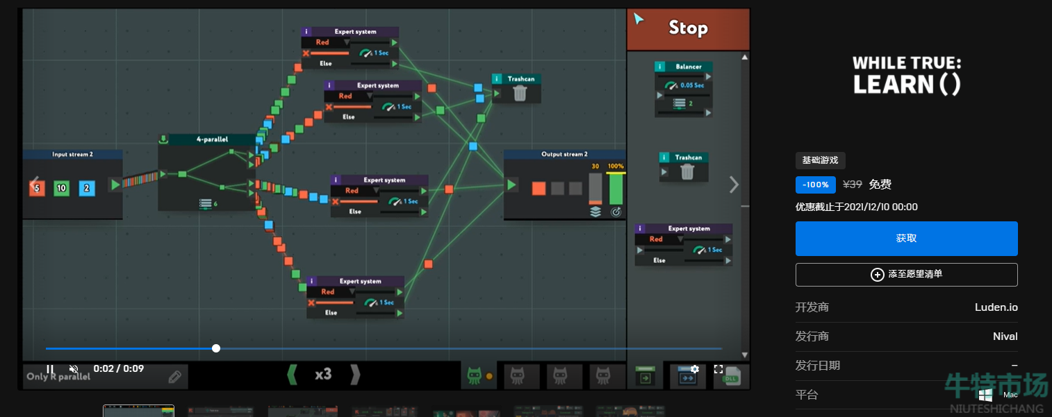
Task: Click the green octopus-cat icon
Action: (x=475, y=375)
